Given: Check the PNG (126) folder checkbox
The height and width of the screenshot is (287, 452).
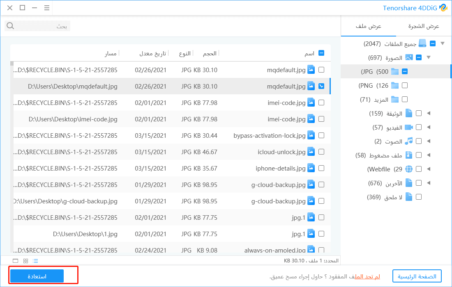Looking at the screenshot, I should [405, 85].
